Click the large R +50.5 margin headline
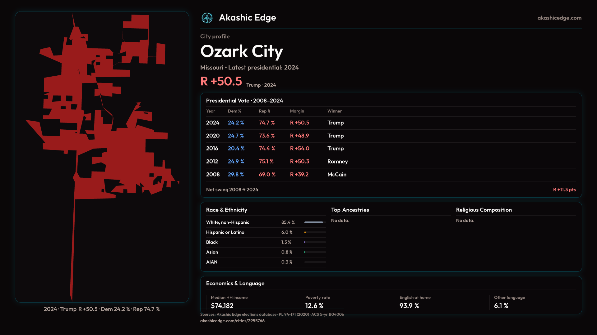This screenshot has width=597, height=335. (x=221, y=82)
